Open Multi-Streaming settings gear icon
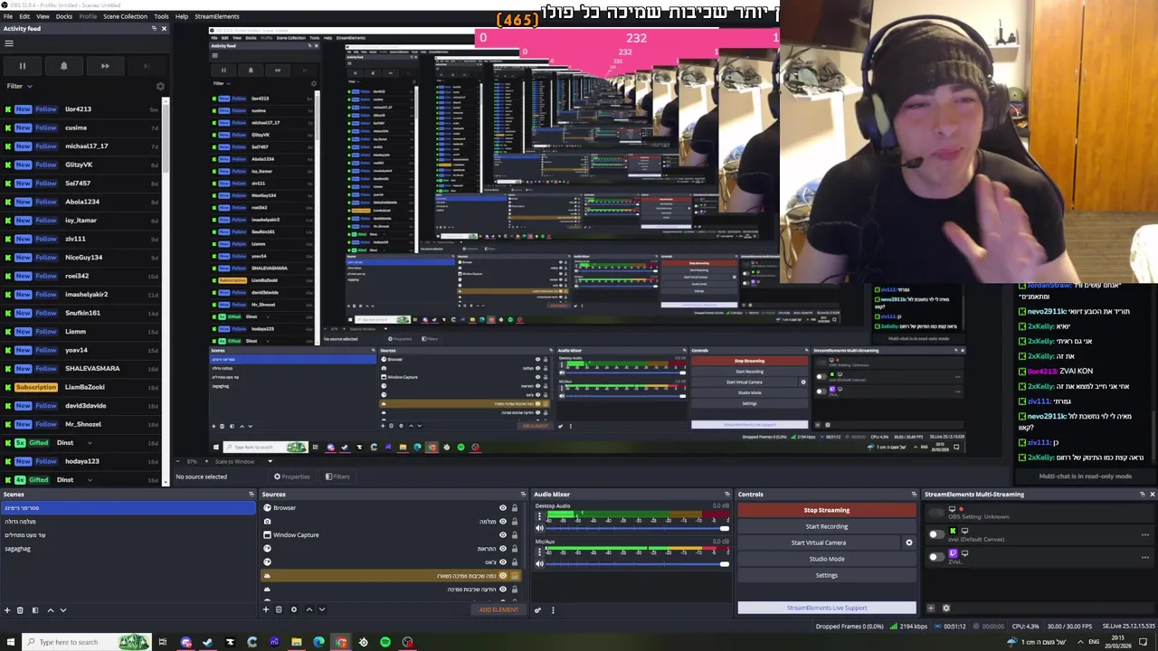 click(x=946, y=609)
